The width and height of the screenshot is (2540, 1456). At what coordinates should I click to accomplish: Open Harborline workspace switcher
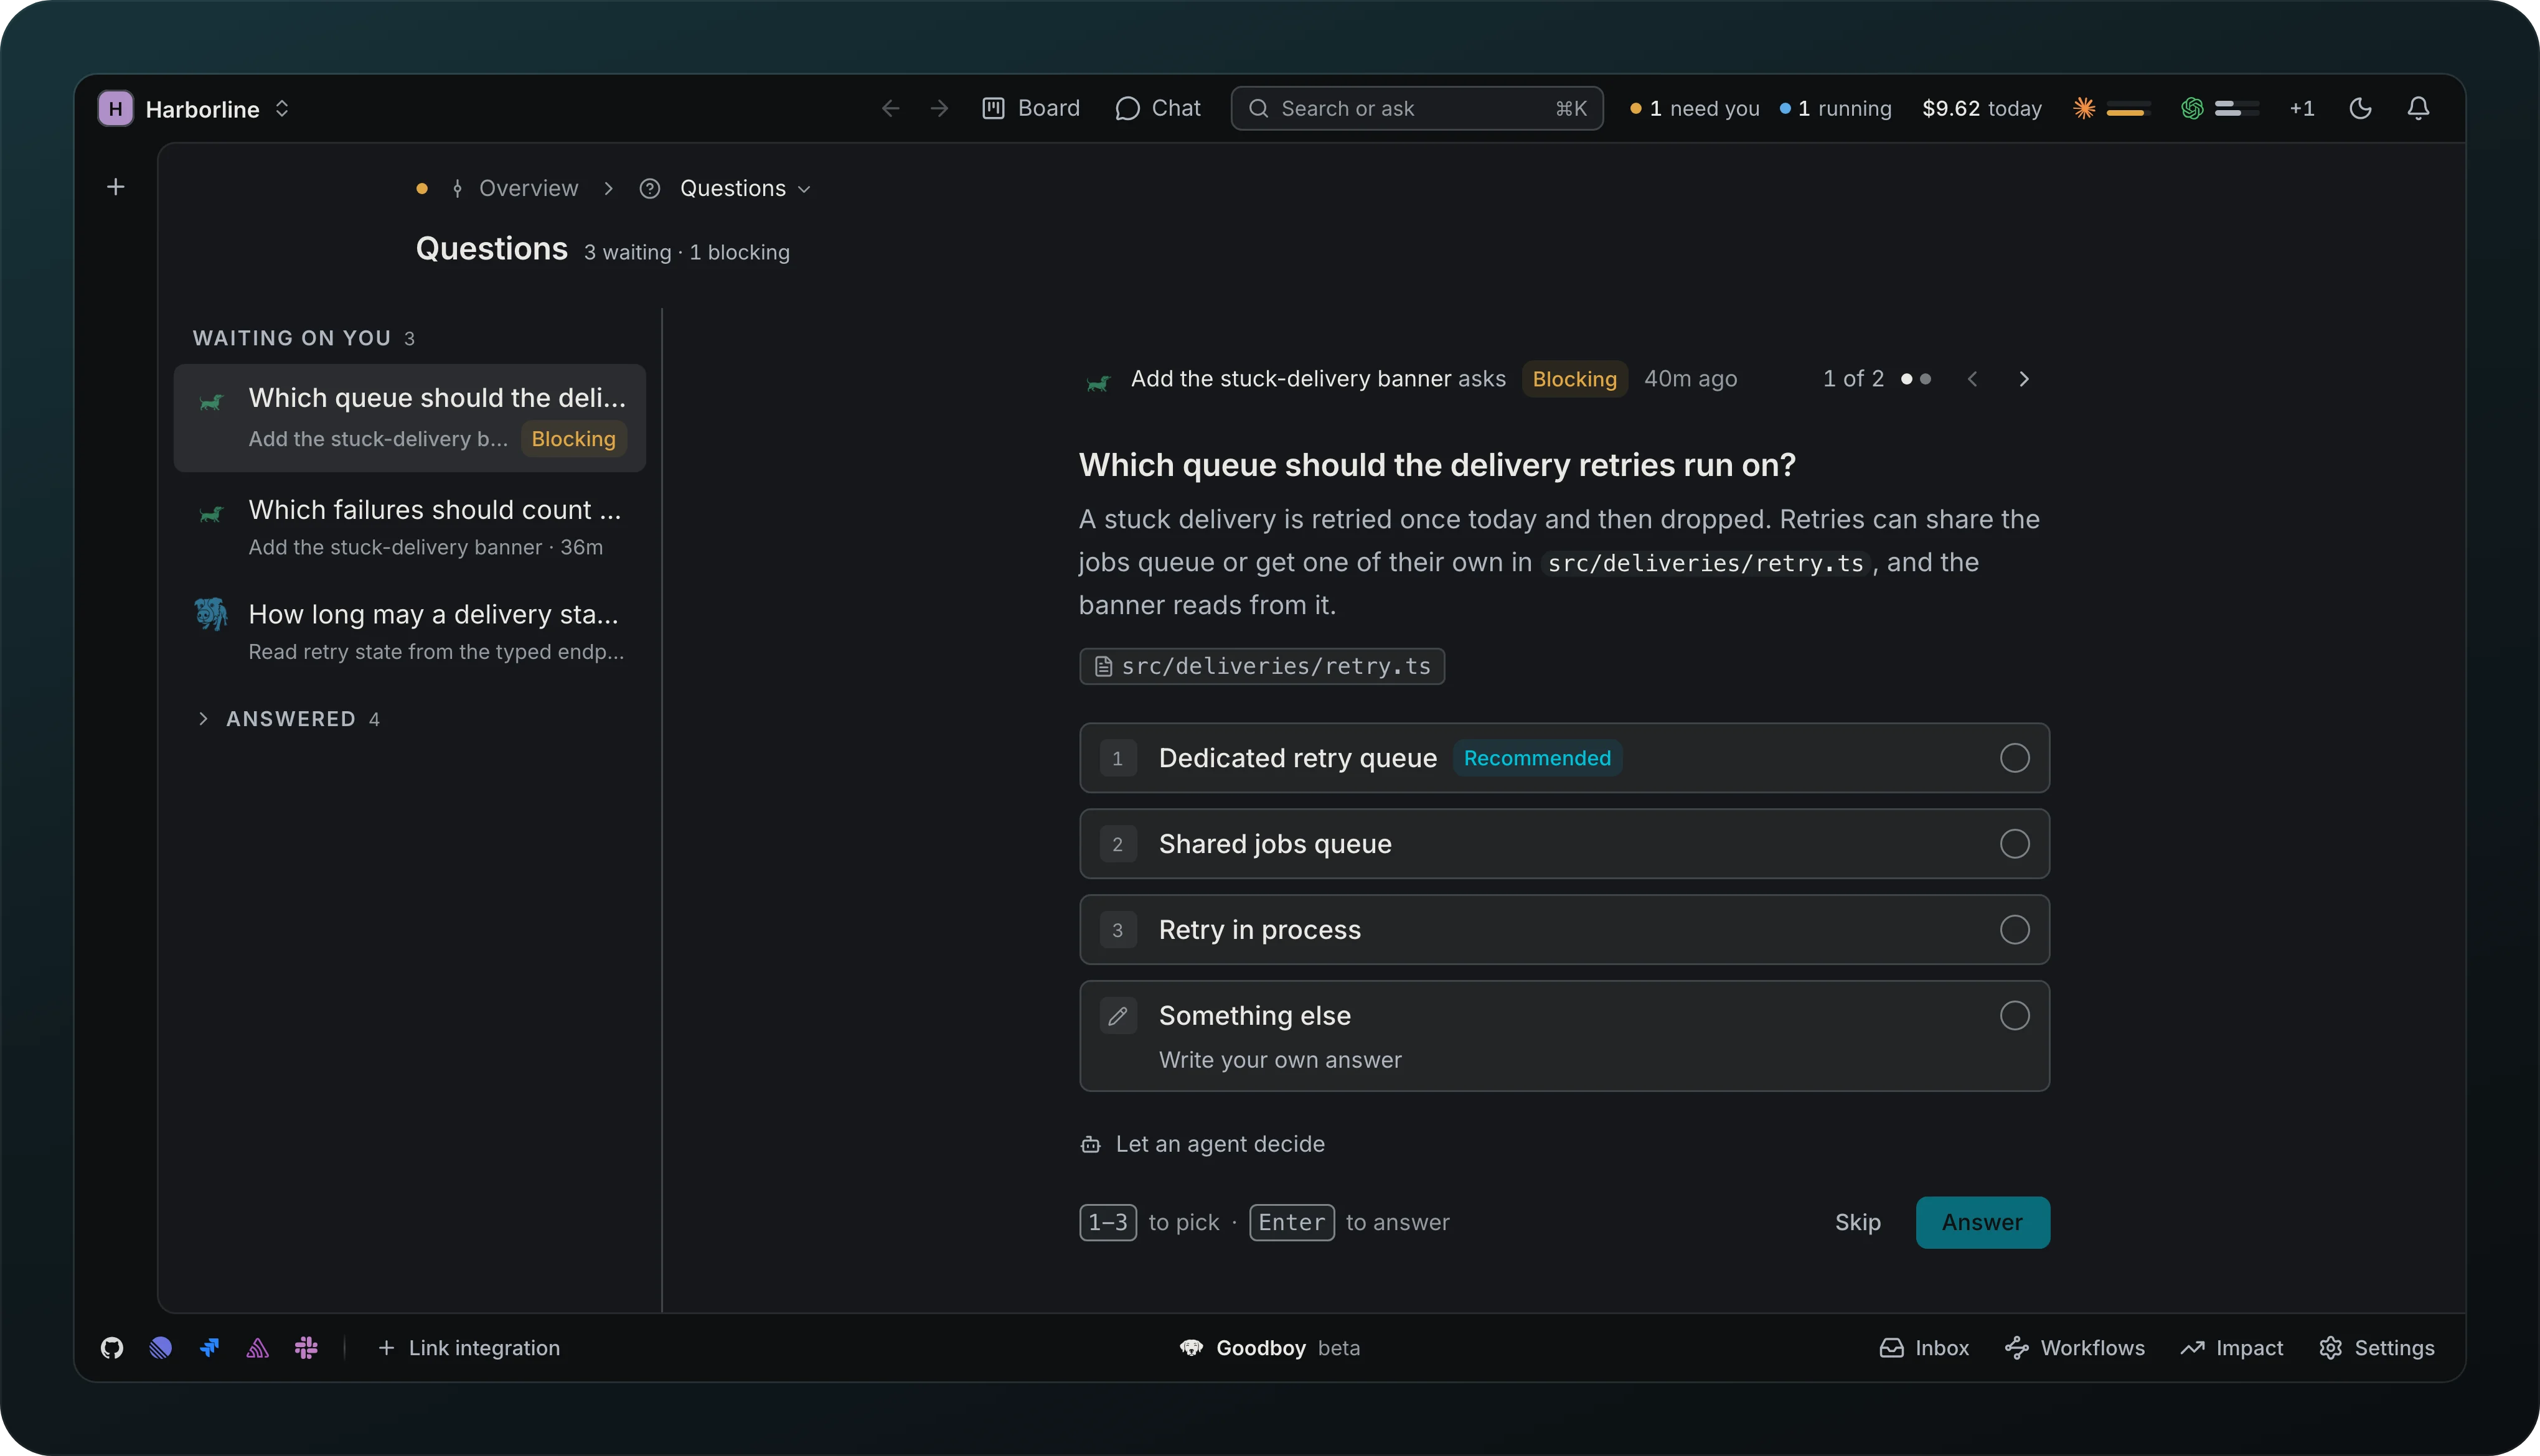pos(194,108)
